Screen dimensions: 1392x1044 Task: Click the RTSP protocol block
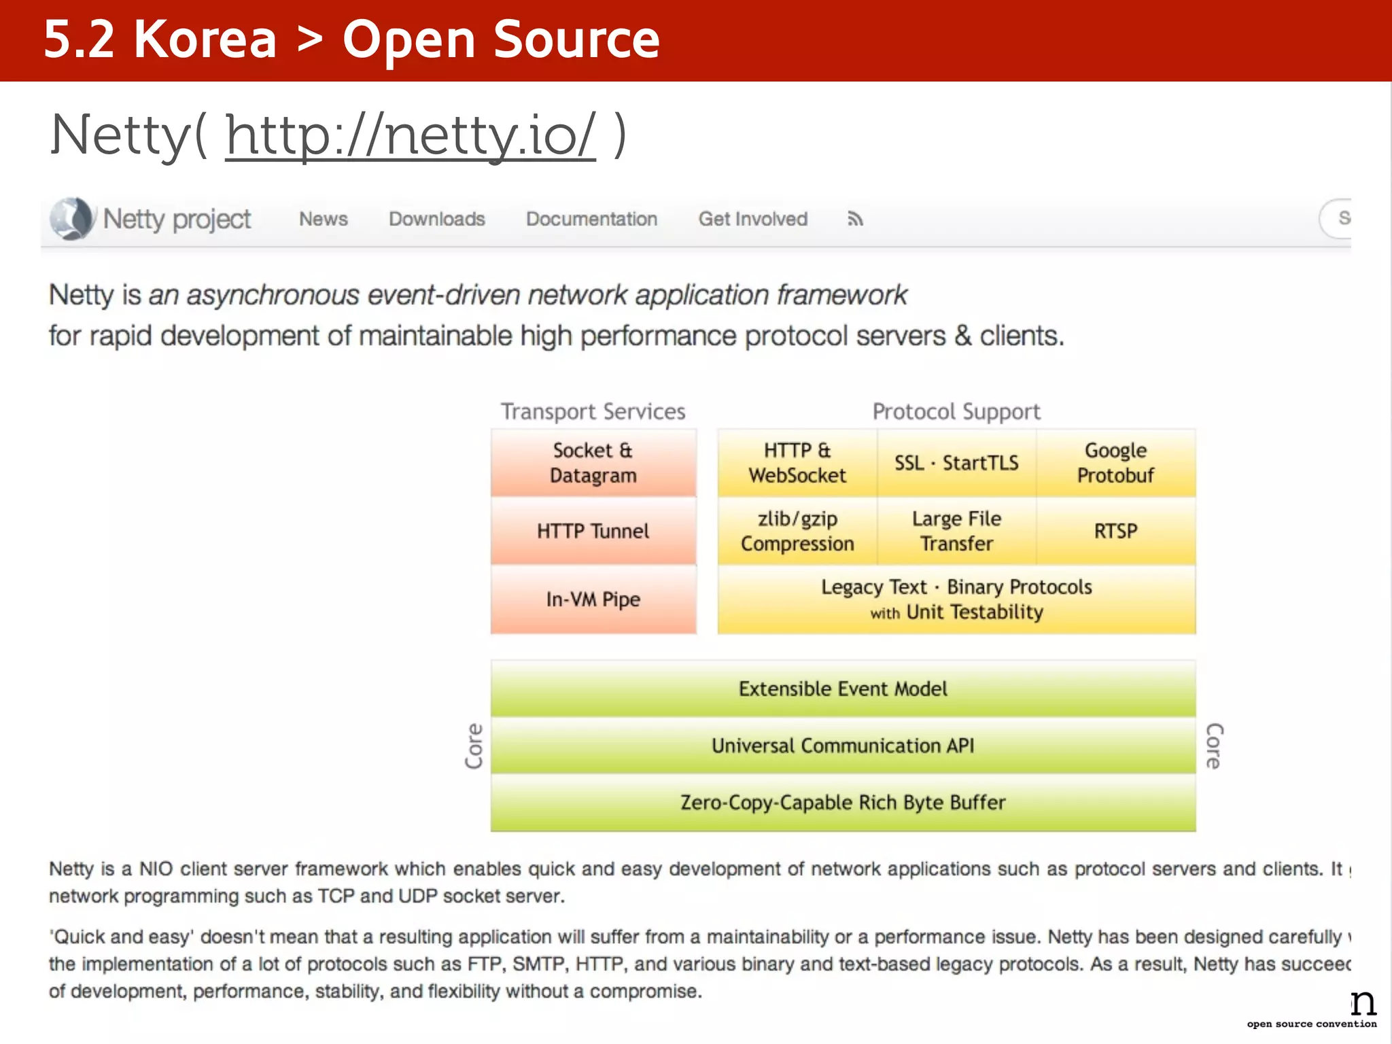point(1116,531)
